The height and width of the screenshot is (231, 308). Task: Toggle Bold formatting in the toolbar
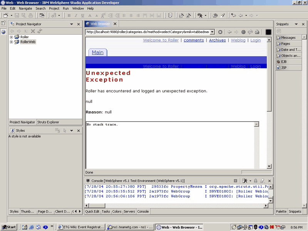(69, 15)
